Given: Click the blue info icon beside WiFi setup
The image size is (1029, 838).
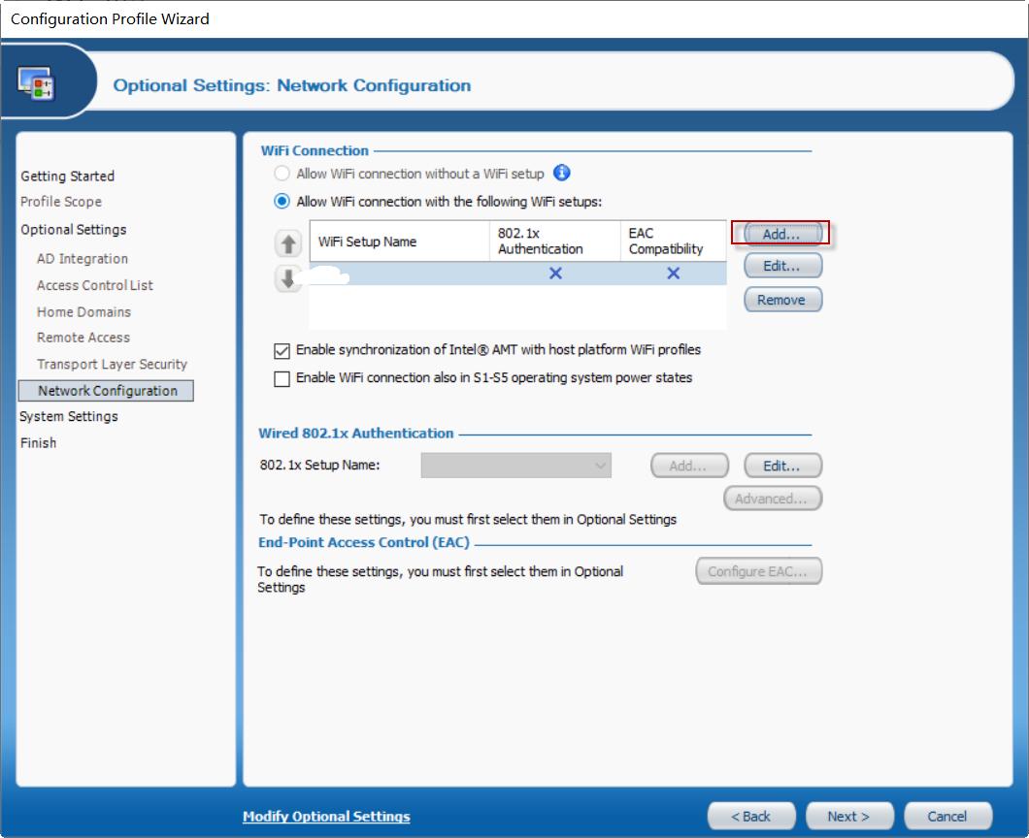Looking at the screenshot, I should [561, 174].
